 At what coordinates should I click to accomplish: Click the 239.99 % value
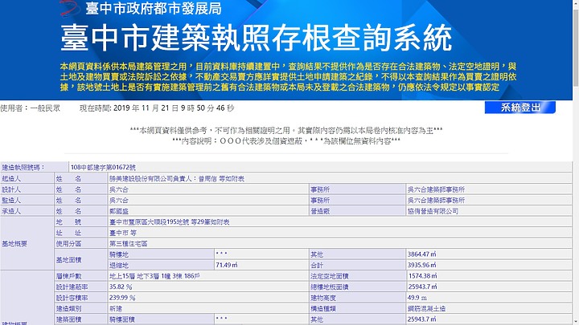[x=122, y=298]
